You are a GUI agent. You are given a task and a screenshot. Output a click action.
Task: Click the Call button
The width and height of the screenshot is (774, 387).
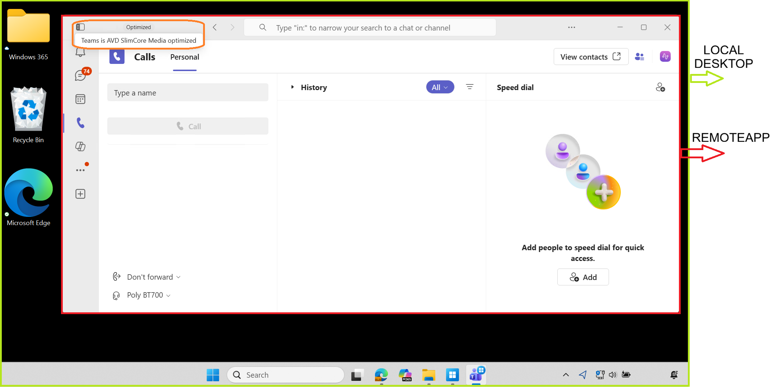pyautogui.click(x=188, y=126)
